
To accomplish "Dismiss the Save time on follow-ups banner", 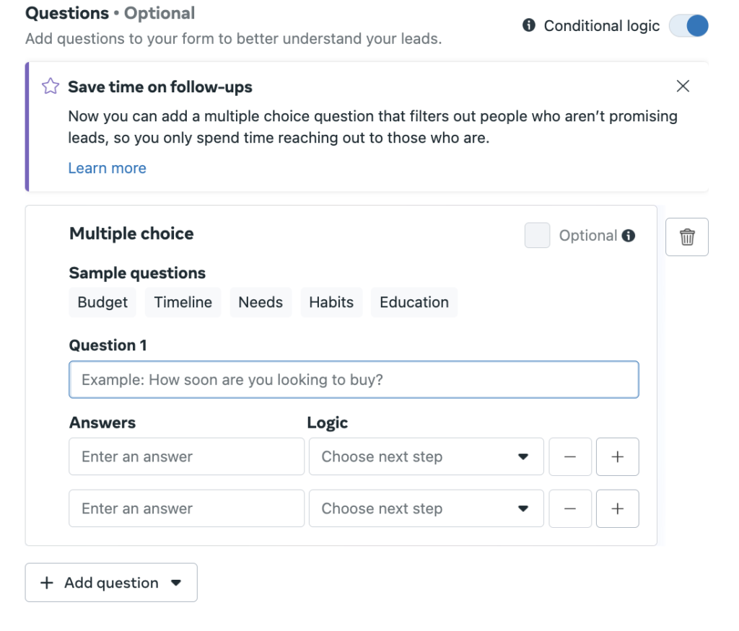I will click(x=683, y=87).
